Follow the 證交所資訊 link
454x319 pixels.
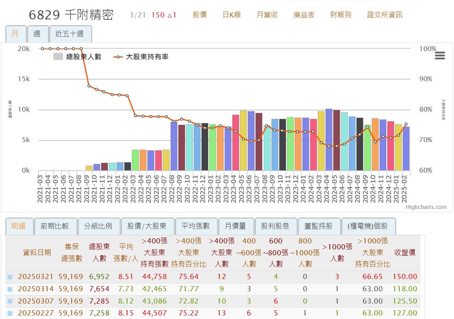[x=385, y=15]
